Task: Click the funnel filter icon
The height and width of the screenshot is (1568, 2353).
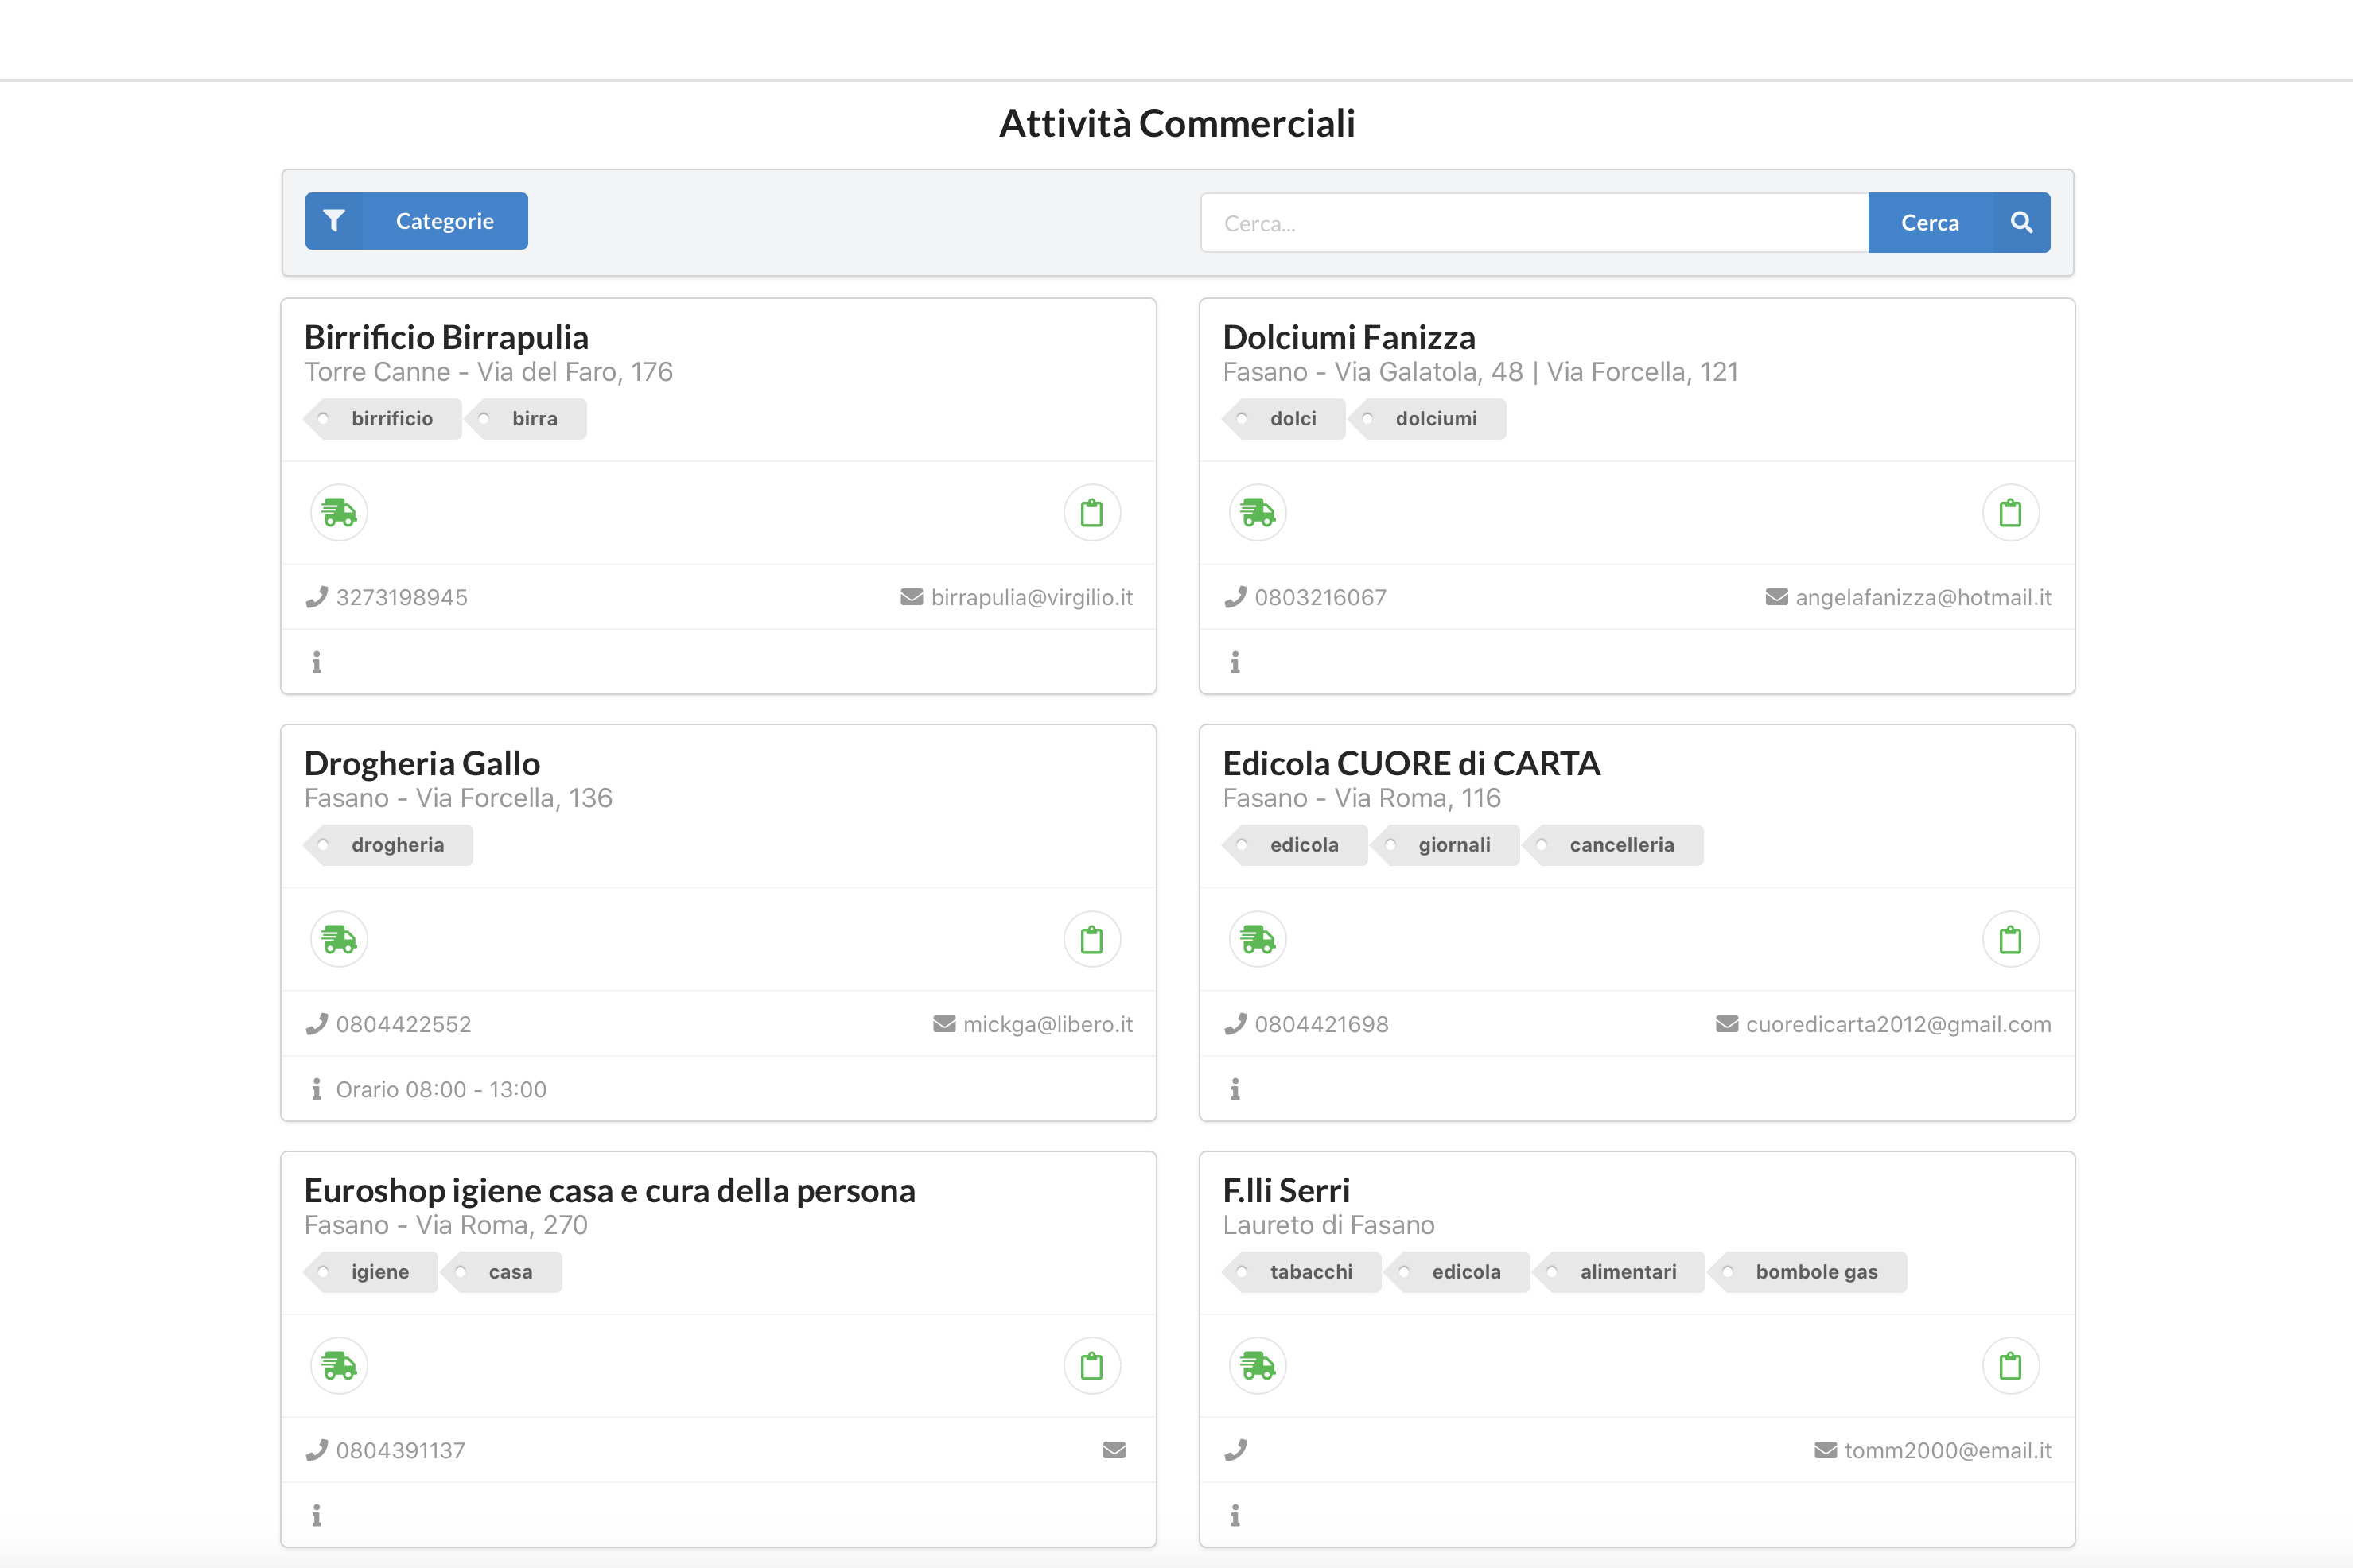Action: coord(334,221)
